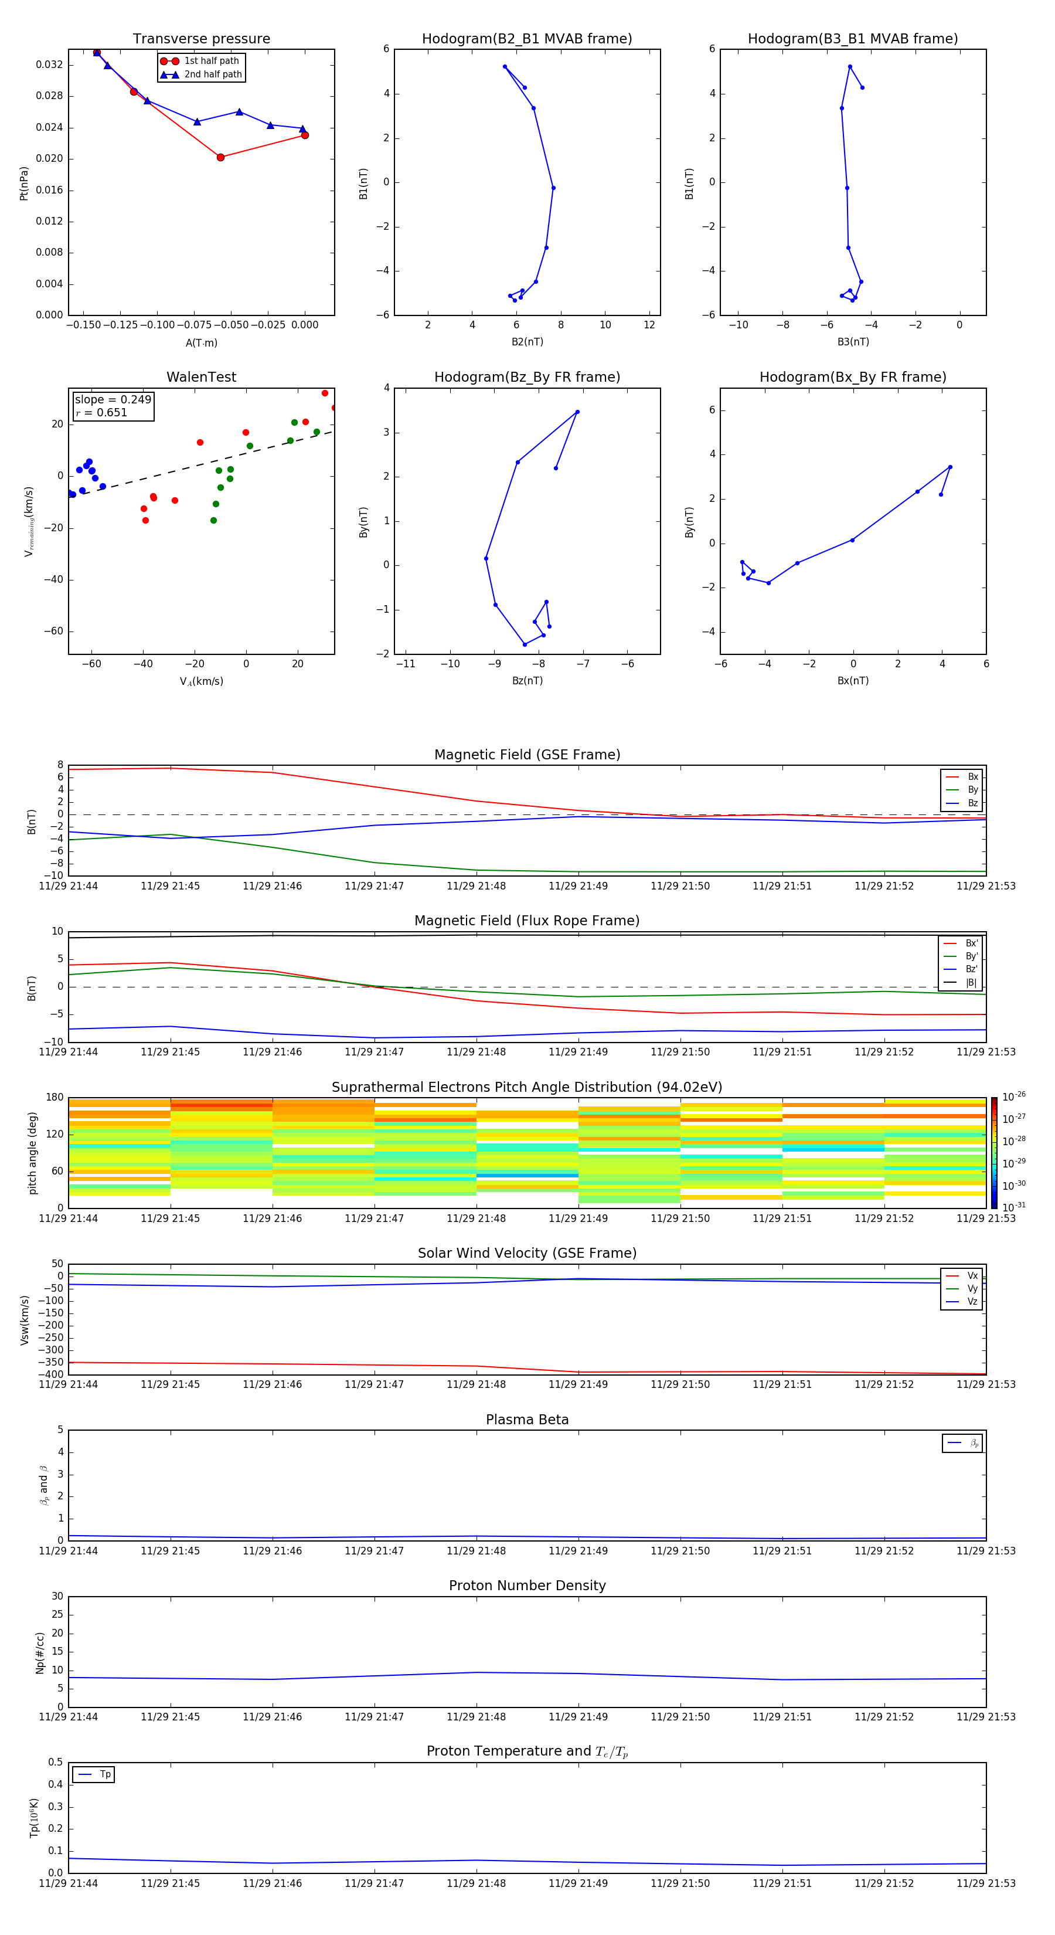Screen dimensions: 1055x1935
Task: Click the 'Vz' legend entry in solar wind plot
Action: coord(962,1302)
